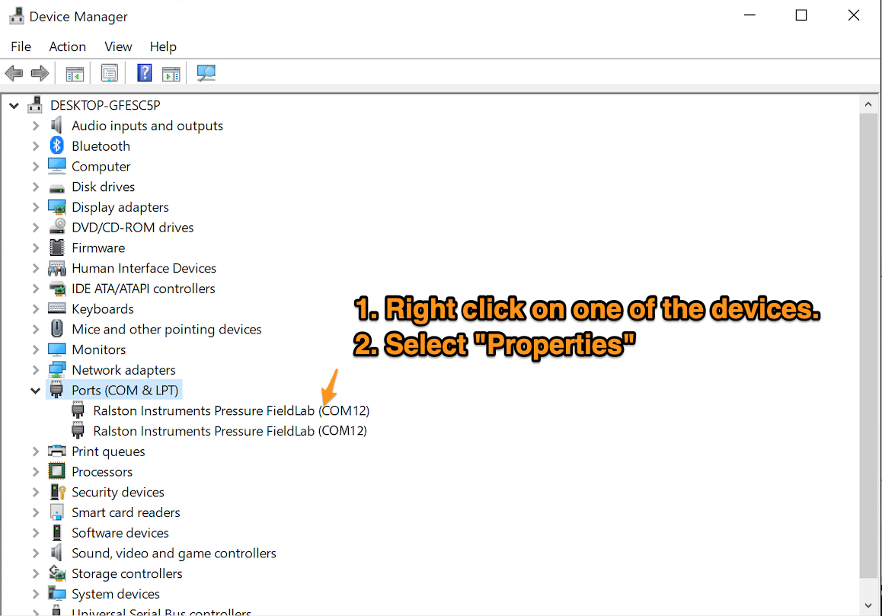
Task: Click the DVD/CD-ROM drives disc icon
Action: pyautogui.click(x=57, y=227)
